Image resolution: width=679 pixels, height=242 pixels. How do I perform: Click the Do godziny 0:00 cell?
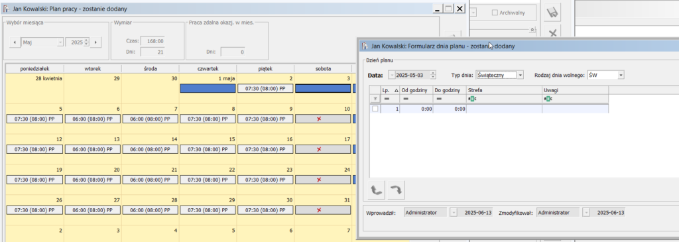click(449, 109)
